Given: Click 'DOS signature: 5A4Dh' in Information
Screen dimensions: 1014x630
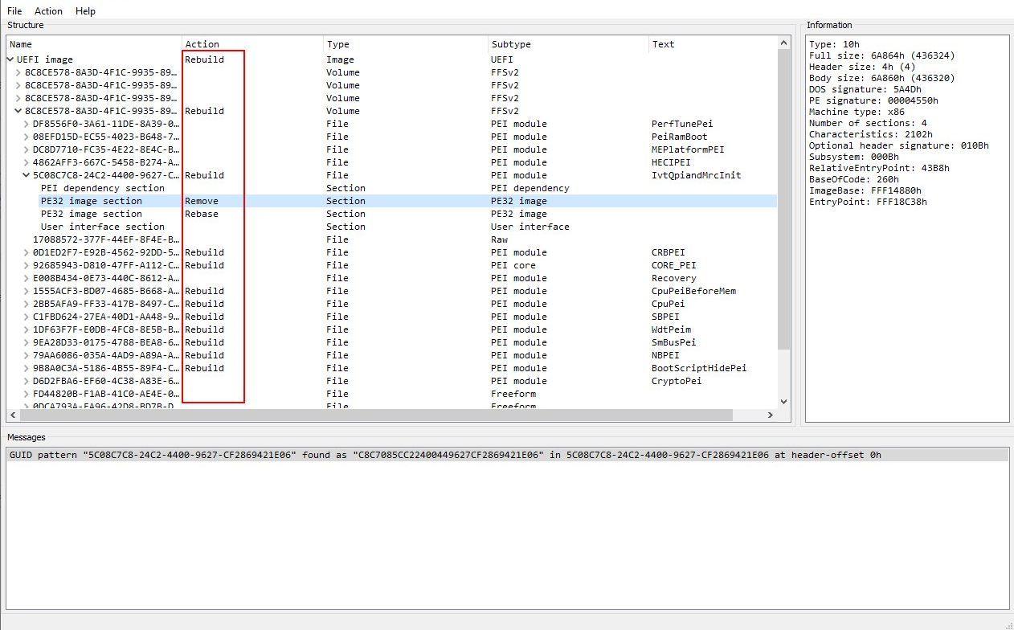Looking at the screenshot, I should [x=865, y=89].
